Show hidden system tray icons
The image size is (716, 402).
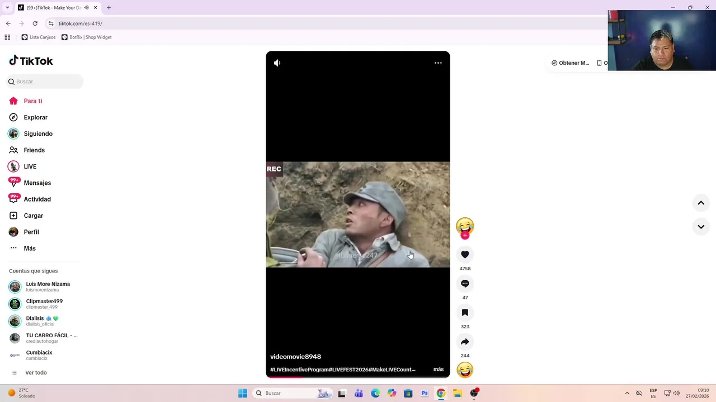[x=627, y=393]
